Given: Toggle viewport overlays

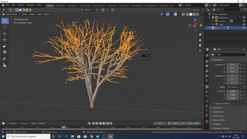Looking at the screenshot, I should [175, 14].
